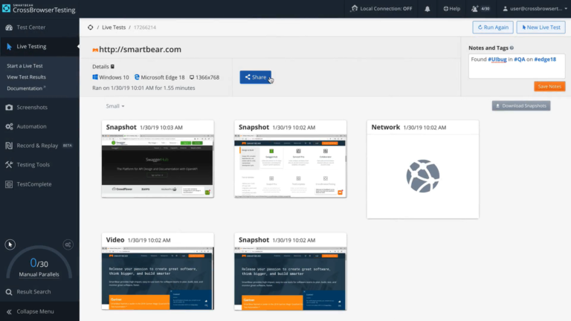The width and height of the screenshot is (571, 321).
Task: Open the Video 10:02 AM thumbnail
Action: point(158,279)
